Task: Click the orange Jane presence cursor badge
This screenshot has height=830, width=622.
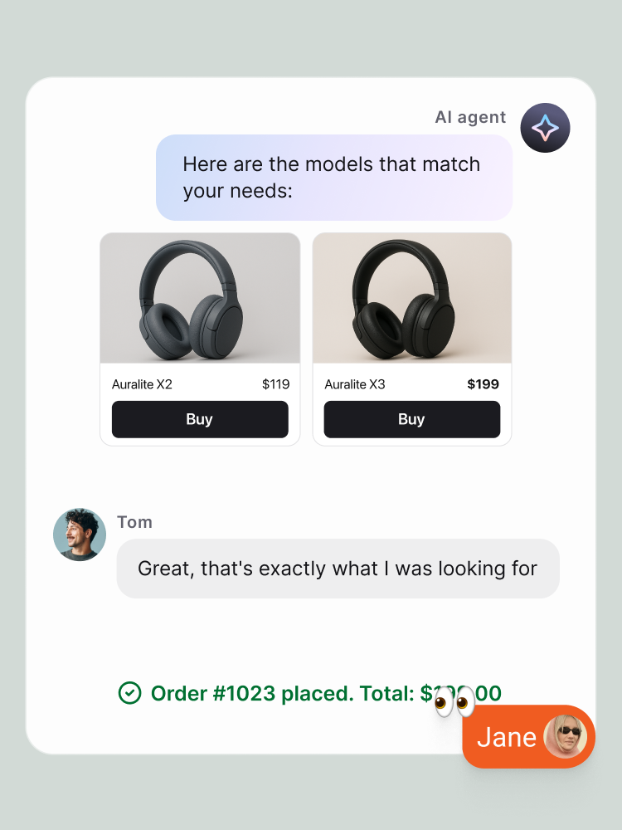Action: 528,736
